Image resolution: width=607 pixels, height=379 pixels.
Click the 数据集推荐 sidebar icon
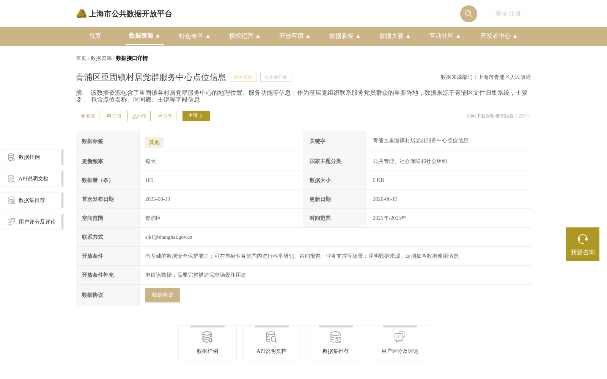click(x=11, y=200)
